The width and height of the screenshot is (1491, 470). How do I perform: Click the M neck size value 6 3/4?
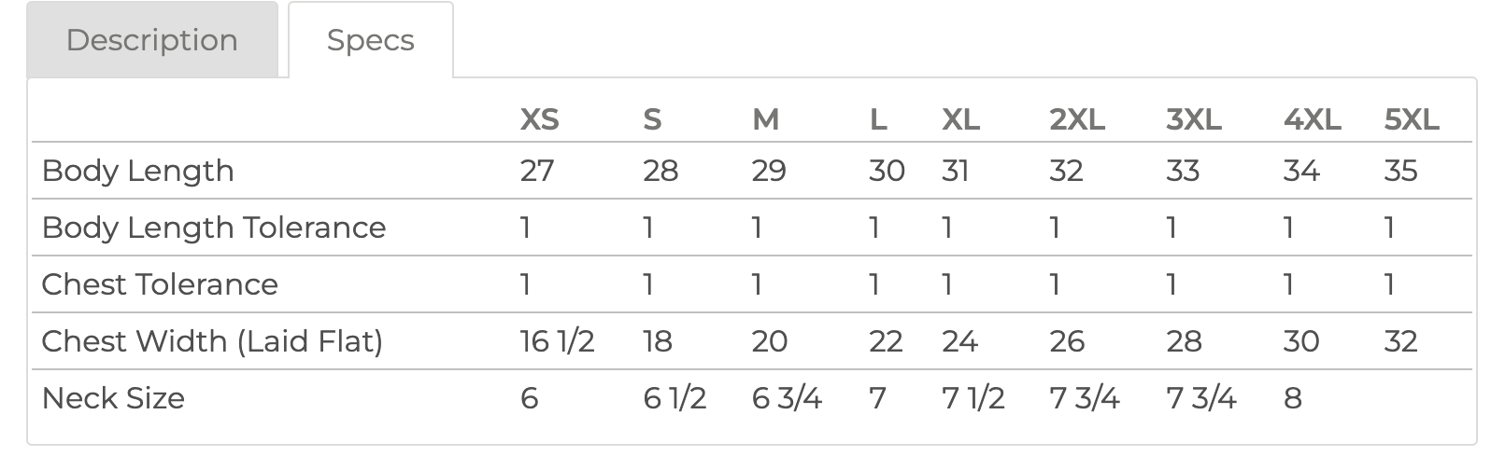[787, 398]
